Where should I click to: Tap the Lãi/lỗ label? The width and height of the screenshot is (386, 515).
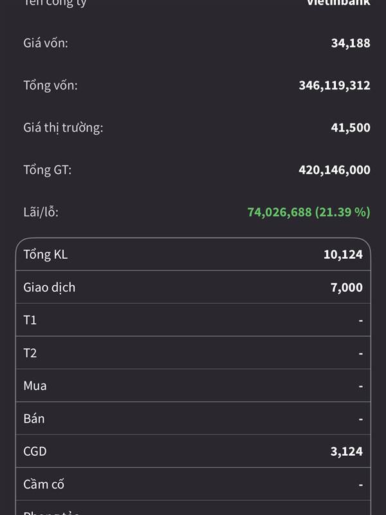(41, 212)
